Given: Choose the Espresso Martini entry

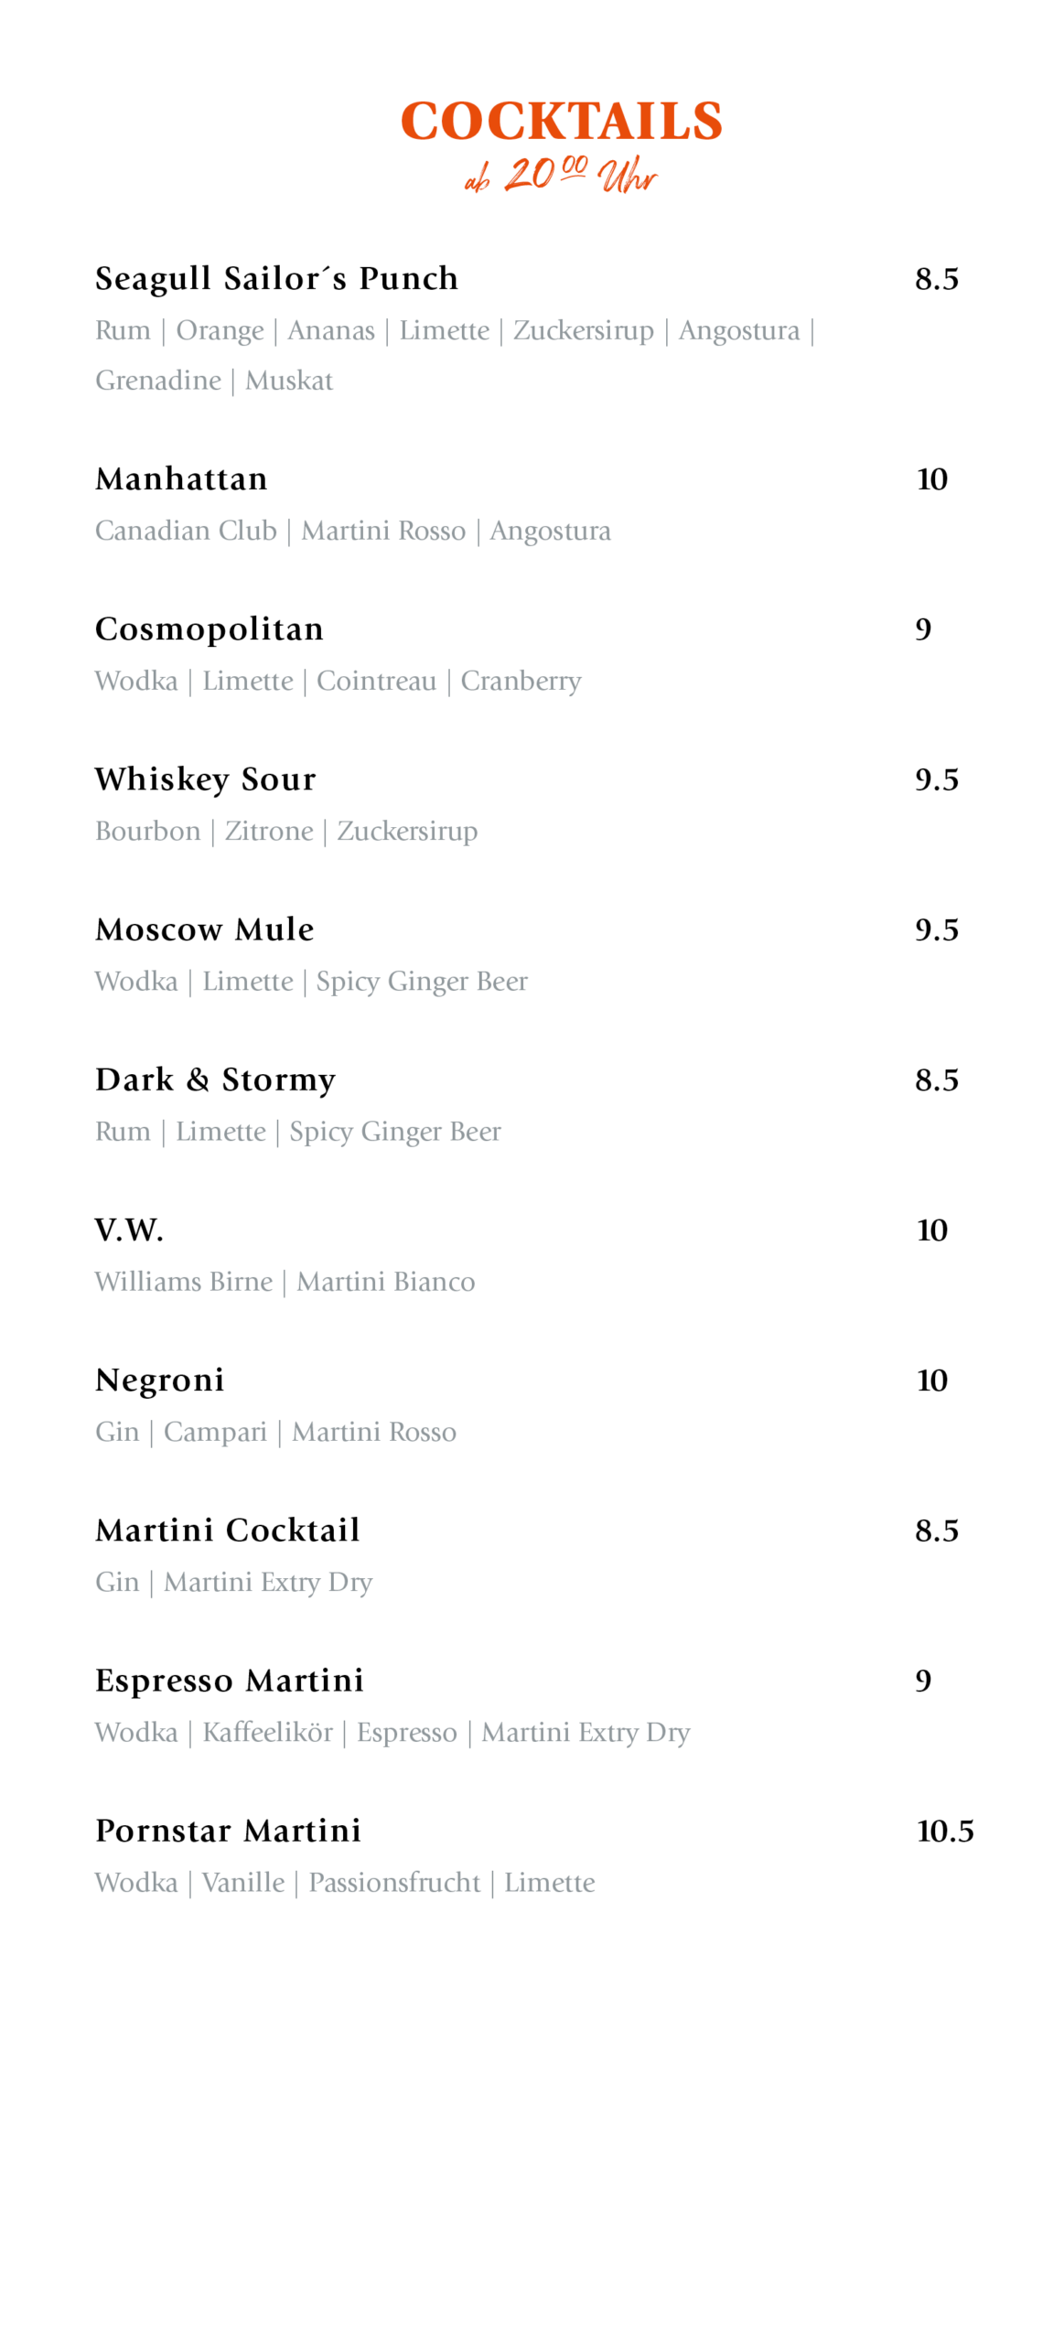Looking at the screenshot, I should coord(230,1681).
